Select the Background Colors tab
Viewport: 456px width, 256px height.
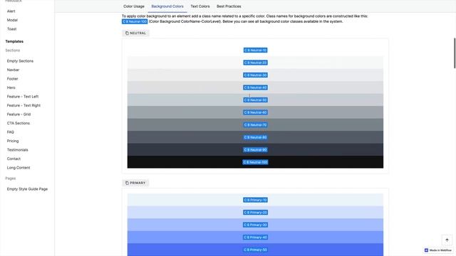167,6
